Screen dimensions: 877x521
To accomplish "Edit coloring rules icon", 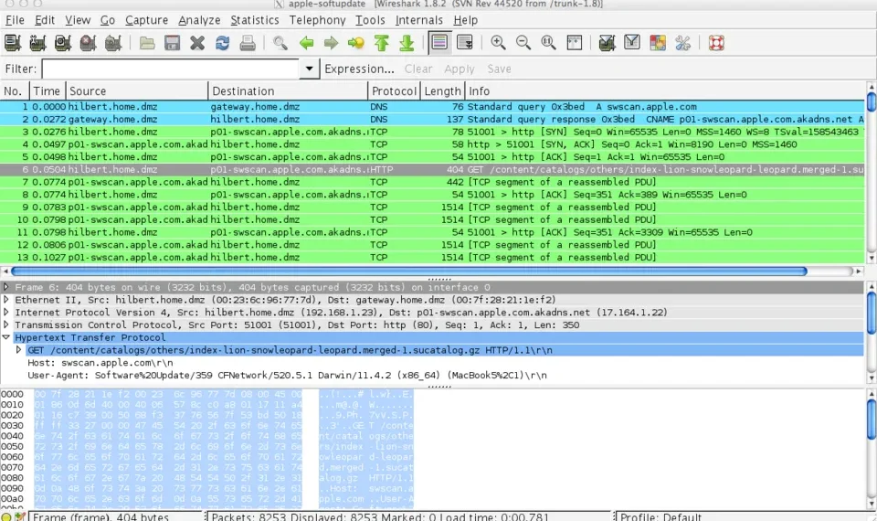I will click(x=658, y=43).
